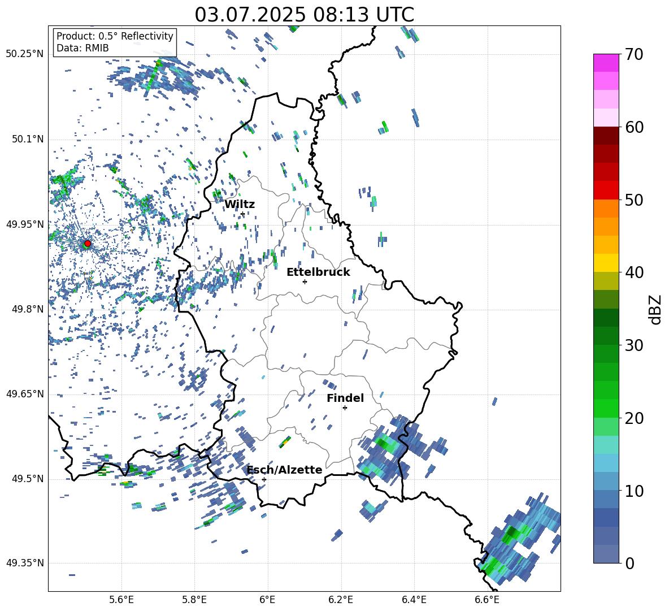Click the colorbar tick value 30
Image resolution: width=669 pixels, height=611 pixels.
(635, 345)
